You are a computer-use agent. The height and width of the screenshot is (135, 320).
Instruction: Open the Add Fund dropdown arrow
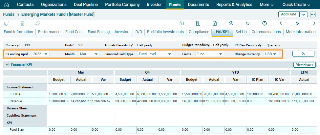pyautogui.click(x=304, y=14)
